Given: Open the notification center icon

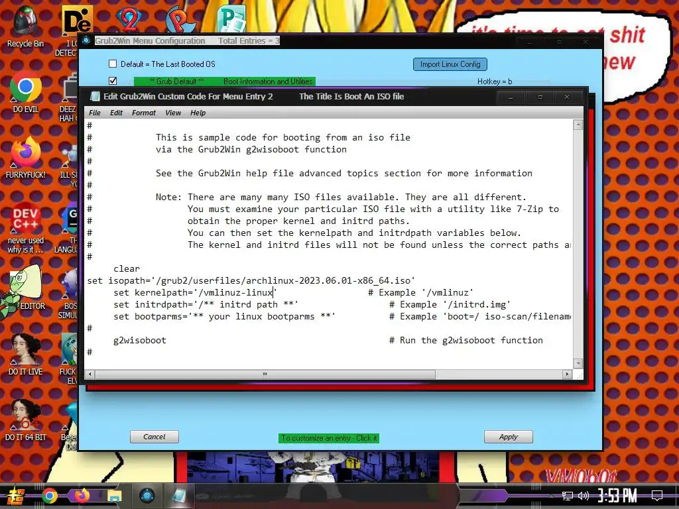Looking at the screenshot, I should 657,496.
